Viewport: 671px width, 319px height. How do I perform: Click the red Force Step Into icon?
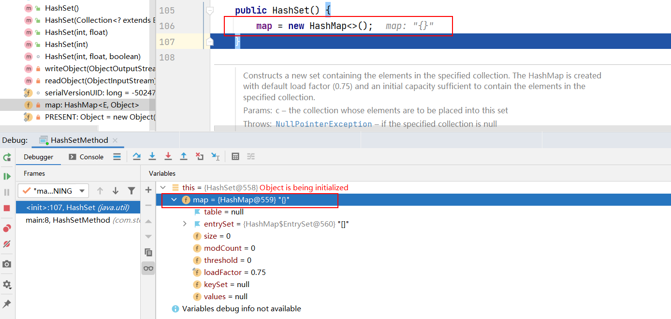pos(168,156)
